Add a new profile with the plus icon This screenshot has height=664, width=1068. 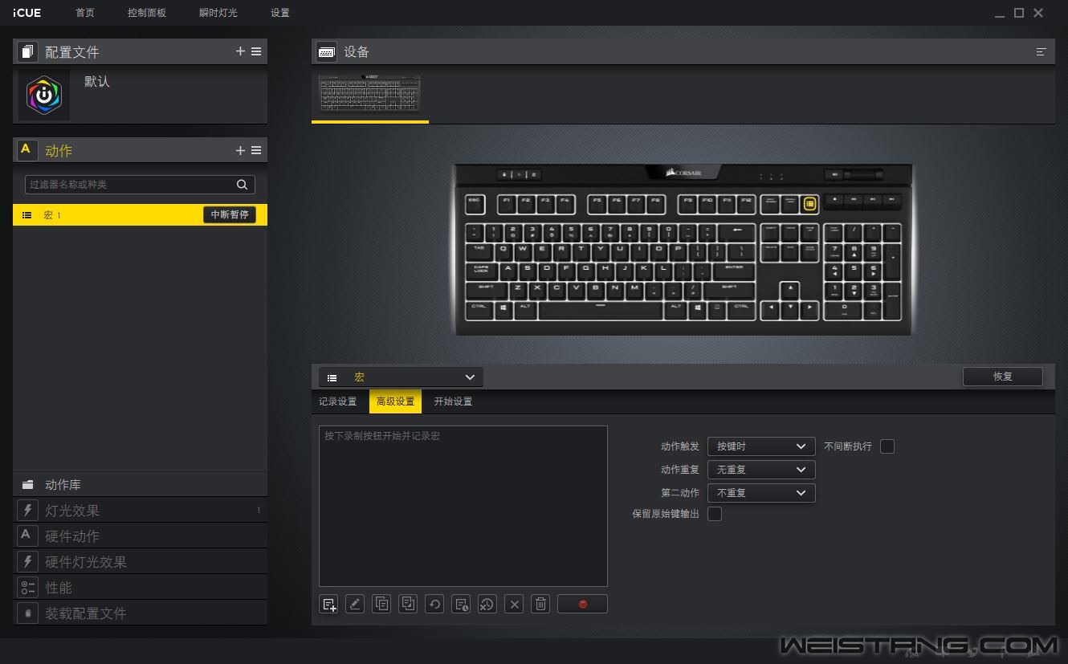coord(240,51)
